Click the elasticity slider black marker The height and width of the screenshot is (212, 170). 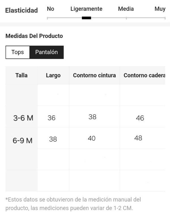[x=86, y=18]
